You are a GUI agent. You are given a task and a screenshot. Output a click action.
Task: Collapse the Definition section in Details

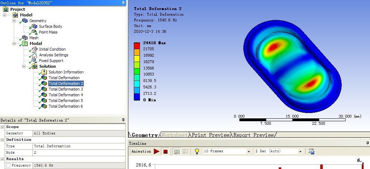click(2, 140)
